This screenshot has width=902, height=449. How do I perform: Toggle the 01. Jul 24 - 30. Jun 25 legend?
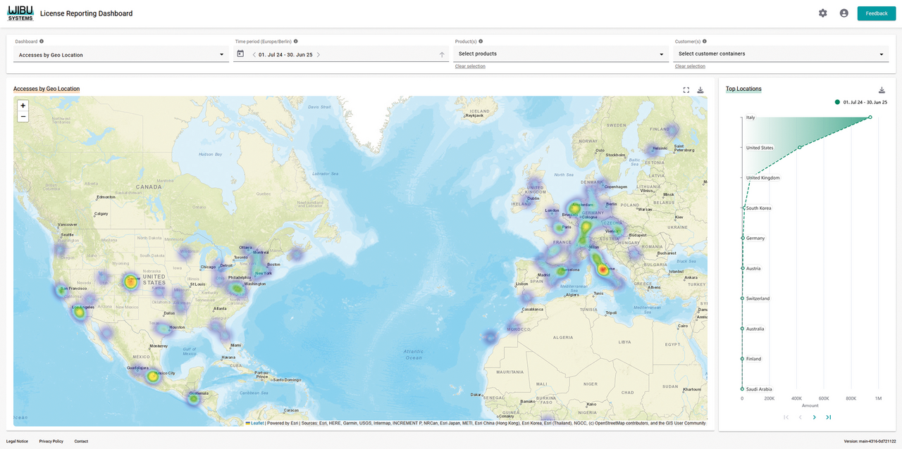pyautogui.click(x=861, y=101)
